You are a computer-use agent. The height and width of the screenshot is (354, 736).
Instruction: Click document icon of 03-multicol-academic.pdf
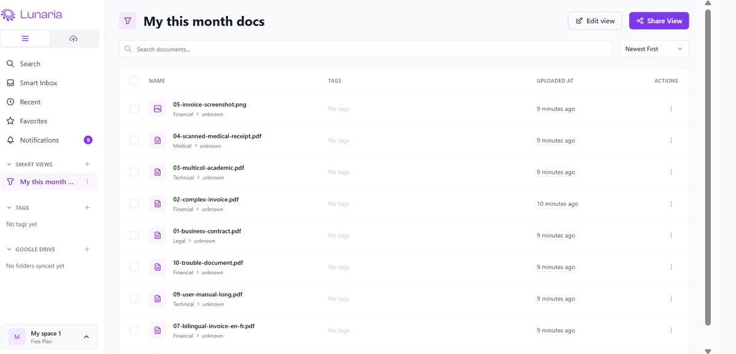pyautogui.click(x=158, y=172)
